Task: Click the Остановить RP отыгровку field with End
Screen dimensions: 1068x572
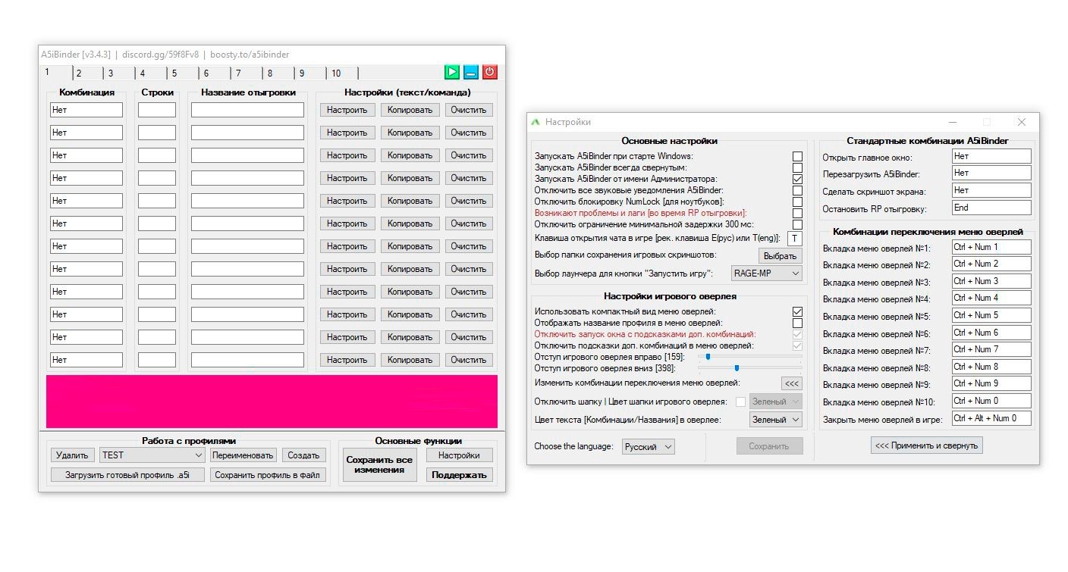Action: click(x=991, y=208)
